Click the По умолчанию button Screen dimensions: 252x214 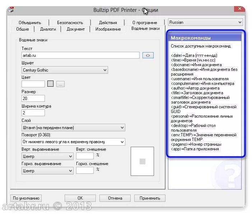[26, 198]
